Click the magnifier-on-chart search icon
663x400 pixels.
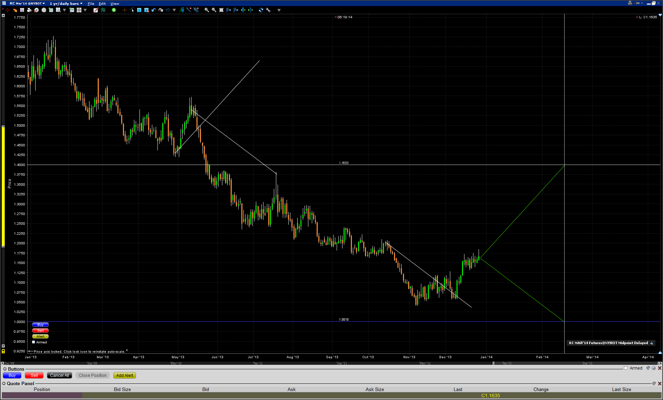click(x=58, y=10)
